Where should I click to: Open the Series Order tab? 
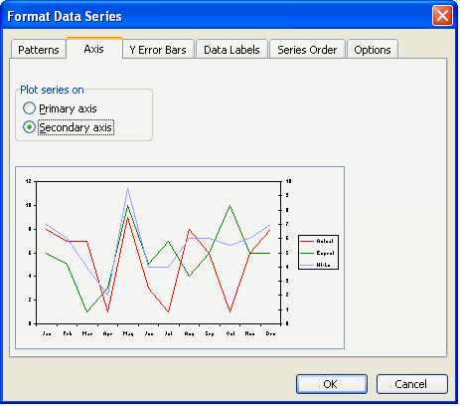click(x=307, y=50)
